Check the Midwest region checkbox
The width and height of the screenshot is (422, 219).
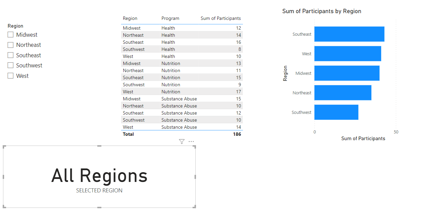click(x=10, y=34)
